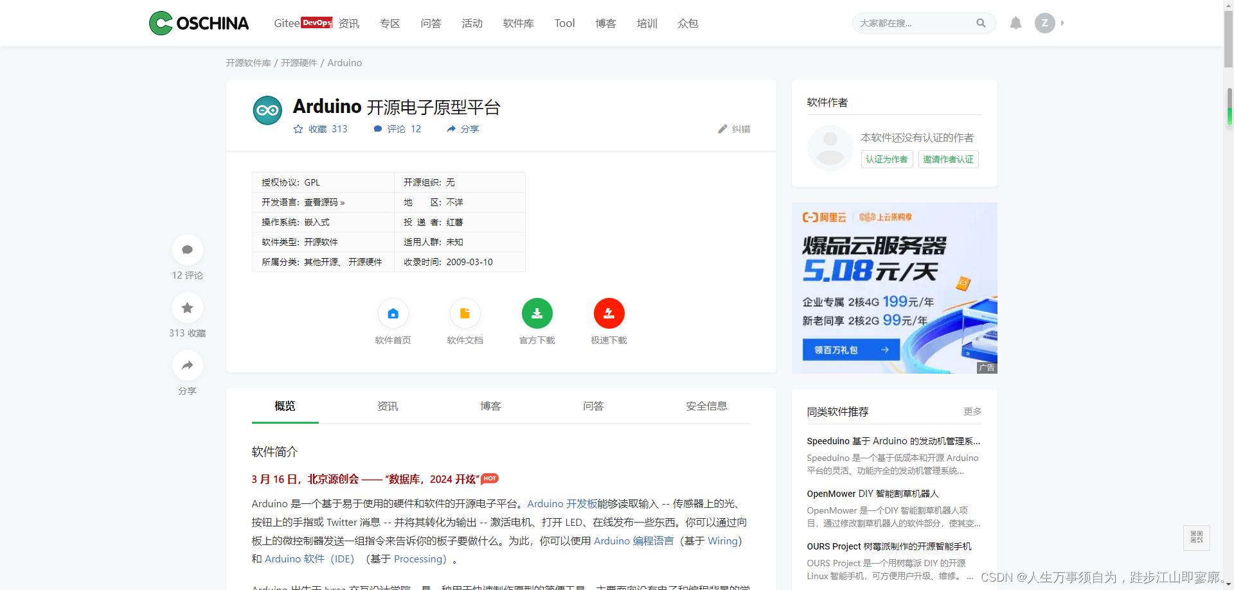The width and height of the screenshot is (1234, 590).
Task: Open submitter 红薯 link
Action: point(455,222)
